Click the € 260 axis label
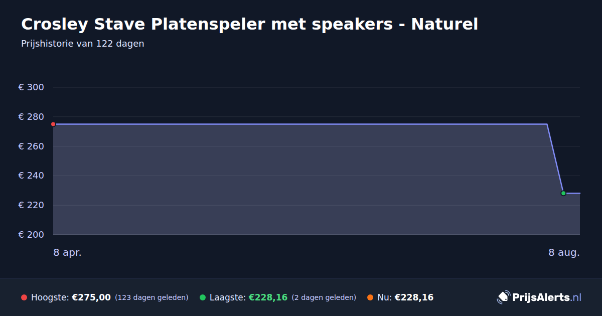This screenshot has height=316, width=602. click(x=31, y=146)
